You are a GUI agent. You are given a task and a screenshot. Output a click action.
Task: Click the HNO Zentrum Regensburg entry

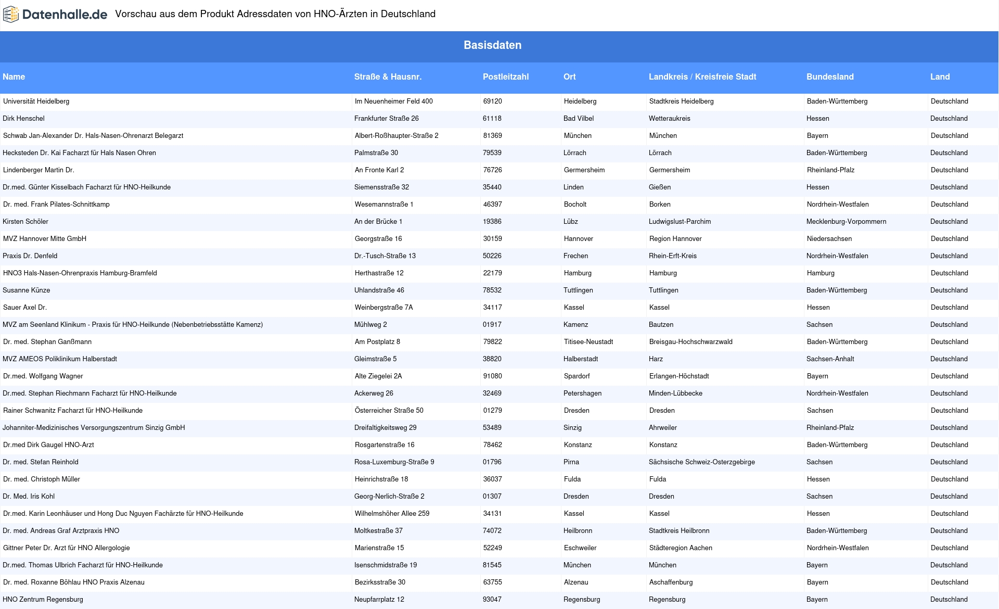43,600
